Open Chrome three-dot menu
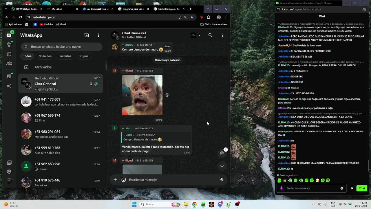371x209 pixels. click(x=226, y=17)
